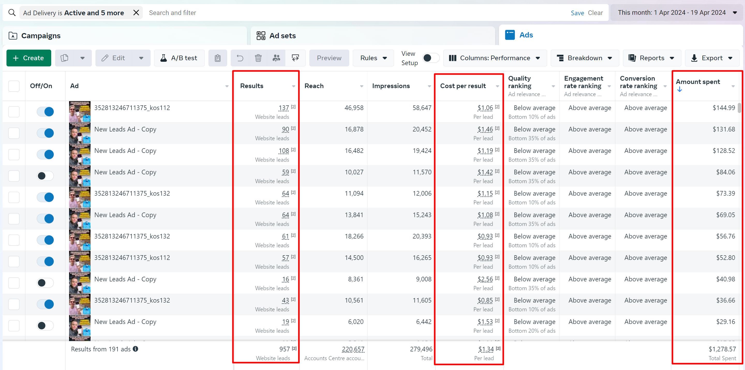Switch to the Ads tab
Screen dimensions: 745x370
pos(621,35)
